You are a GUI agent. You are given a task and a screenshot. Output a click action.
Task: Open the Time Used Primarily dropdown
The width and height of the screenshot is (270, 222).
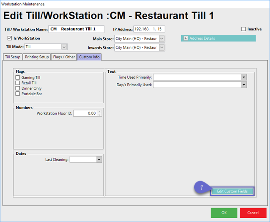[244, 77]
